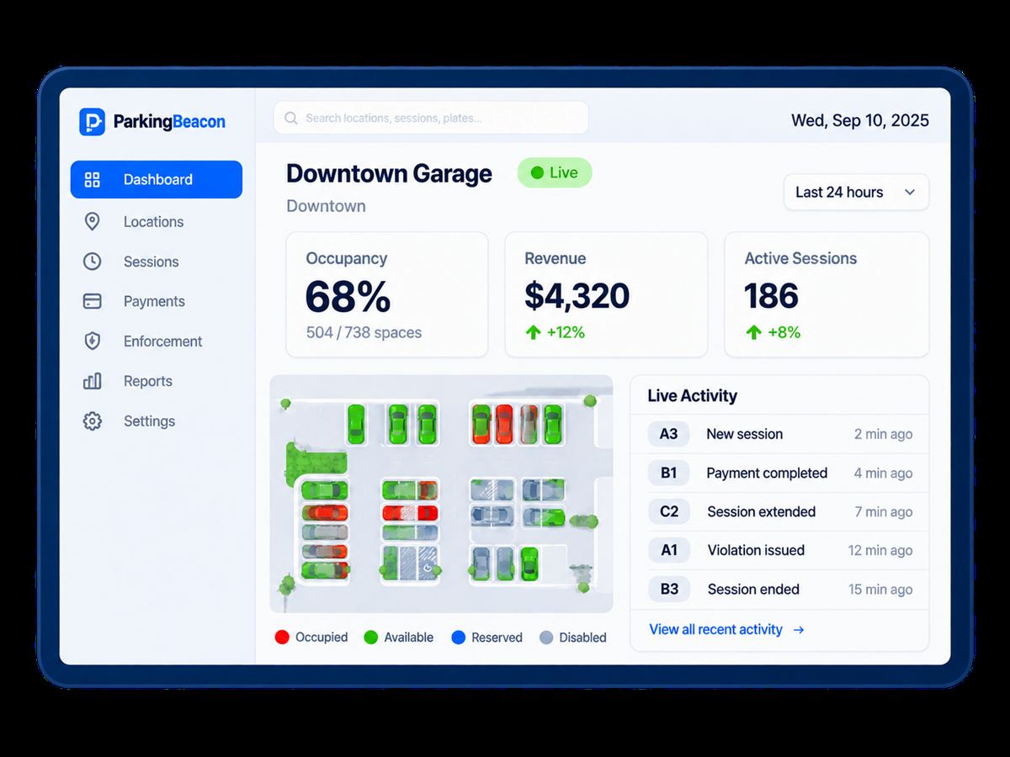
Task: Click the Available legend label
Action: (409, 638)
